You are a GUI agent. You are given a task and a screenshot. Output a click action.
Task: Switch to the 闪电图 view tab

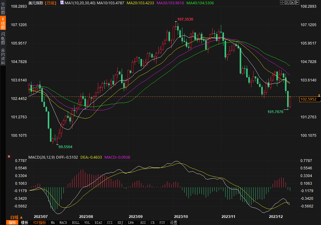pos(3,38)
